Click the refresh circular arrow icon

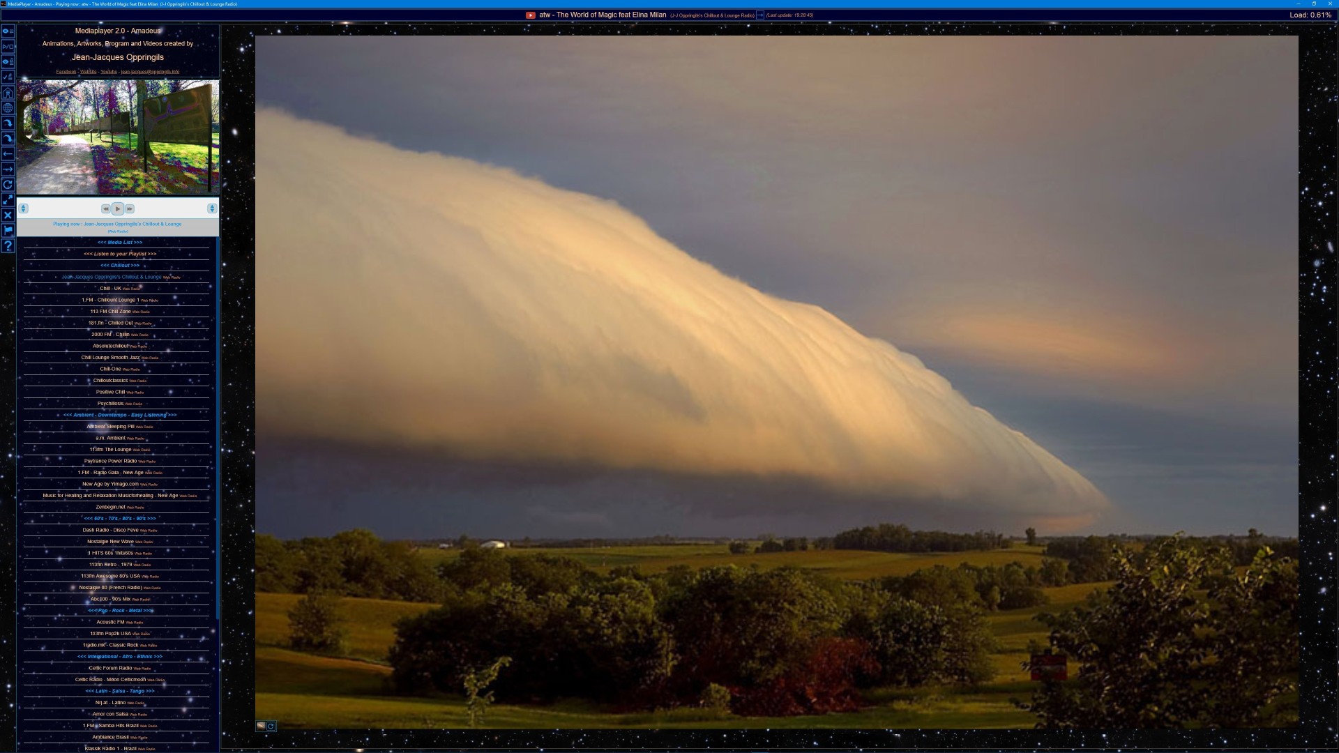[x=8, y=185]
